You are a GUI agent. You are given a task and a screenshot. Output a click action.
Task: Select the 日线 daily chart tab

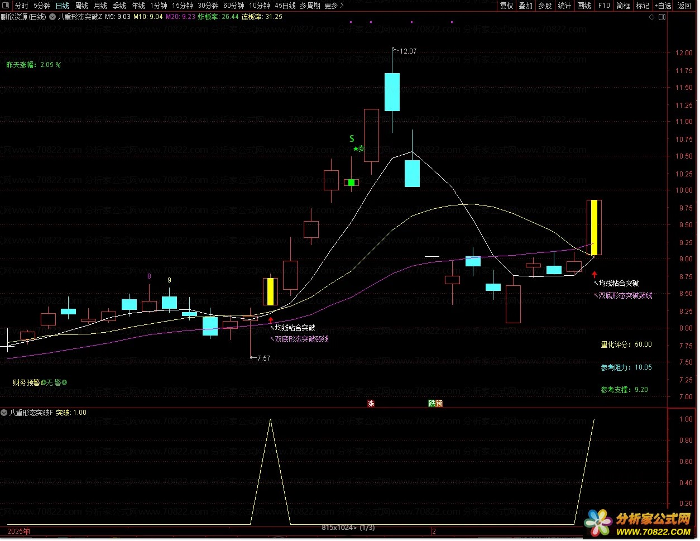62,6
